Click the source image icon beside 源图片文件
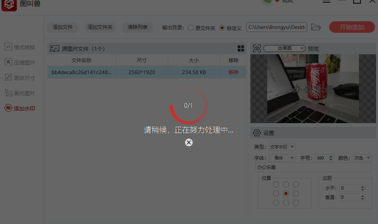 pyautogui.click(x=54, y=49)
